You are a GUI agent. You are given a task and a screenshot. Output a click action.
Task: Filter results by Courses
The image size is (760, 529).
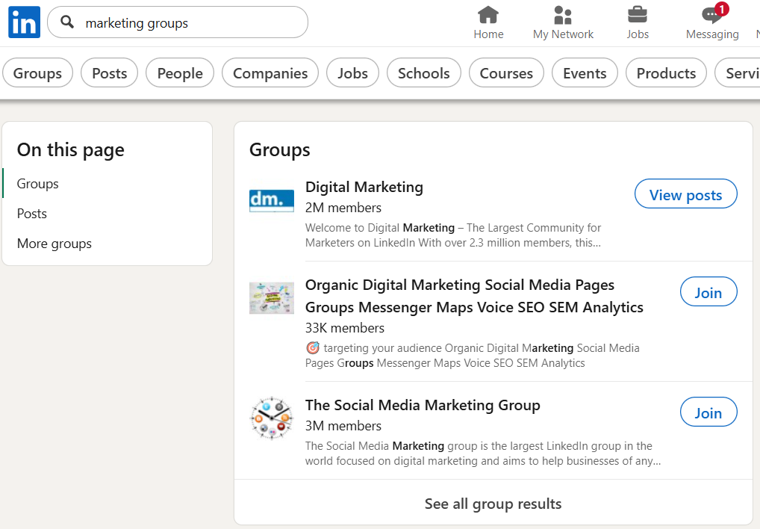pos(506,72)
